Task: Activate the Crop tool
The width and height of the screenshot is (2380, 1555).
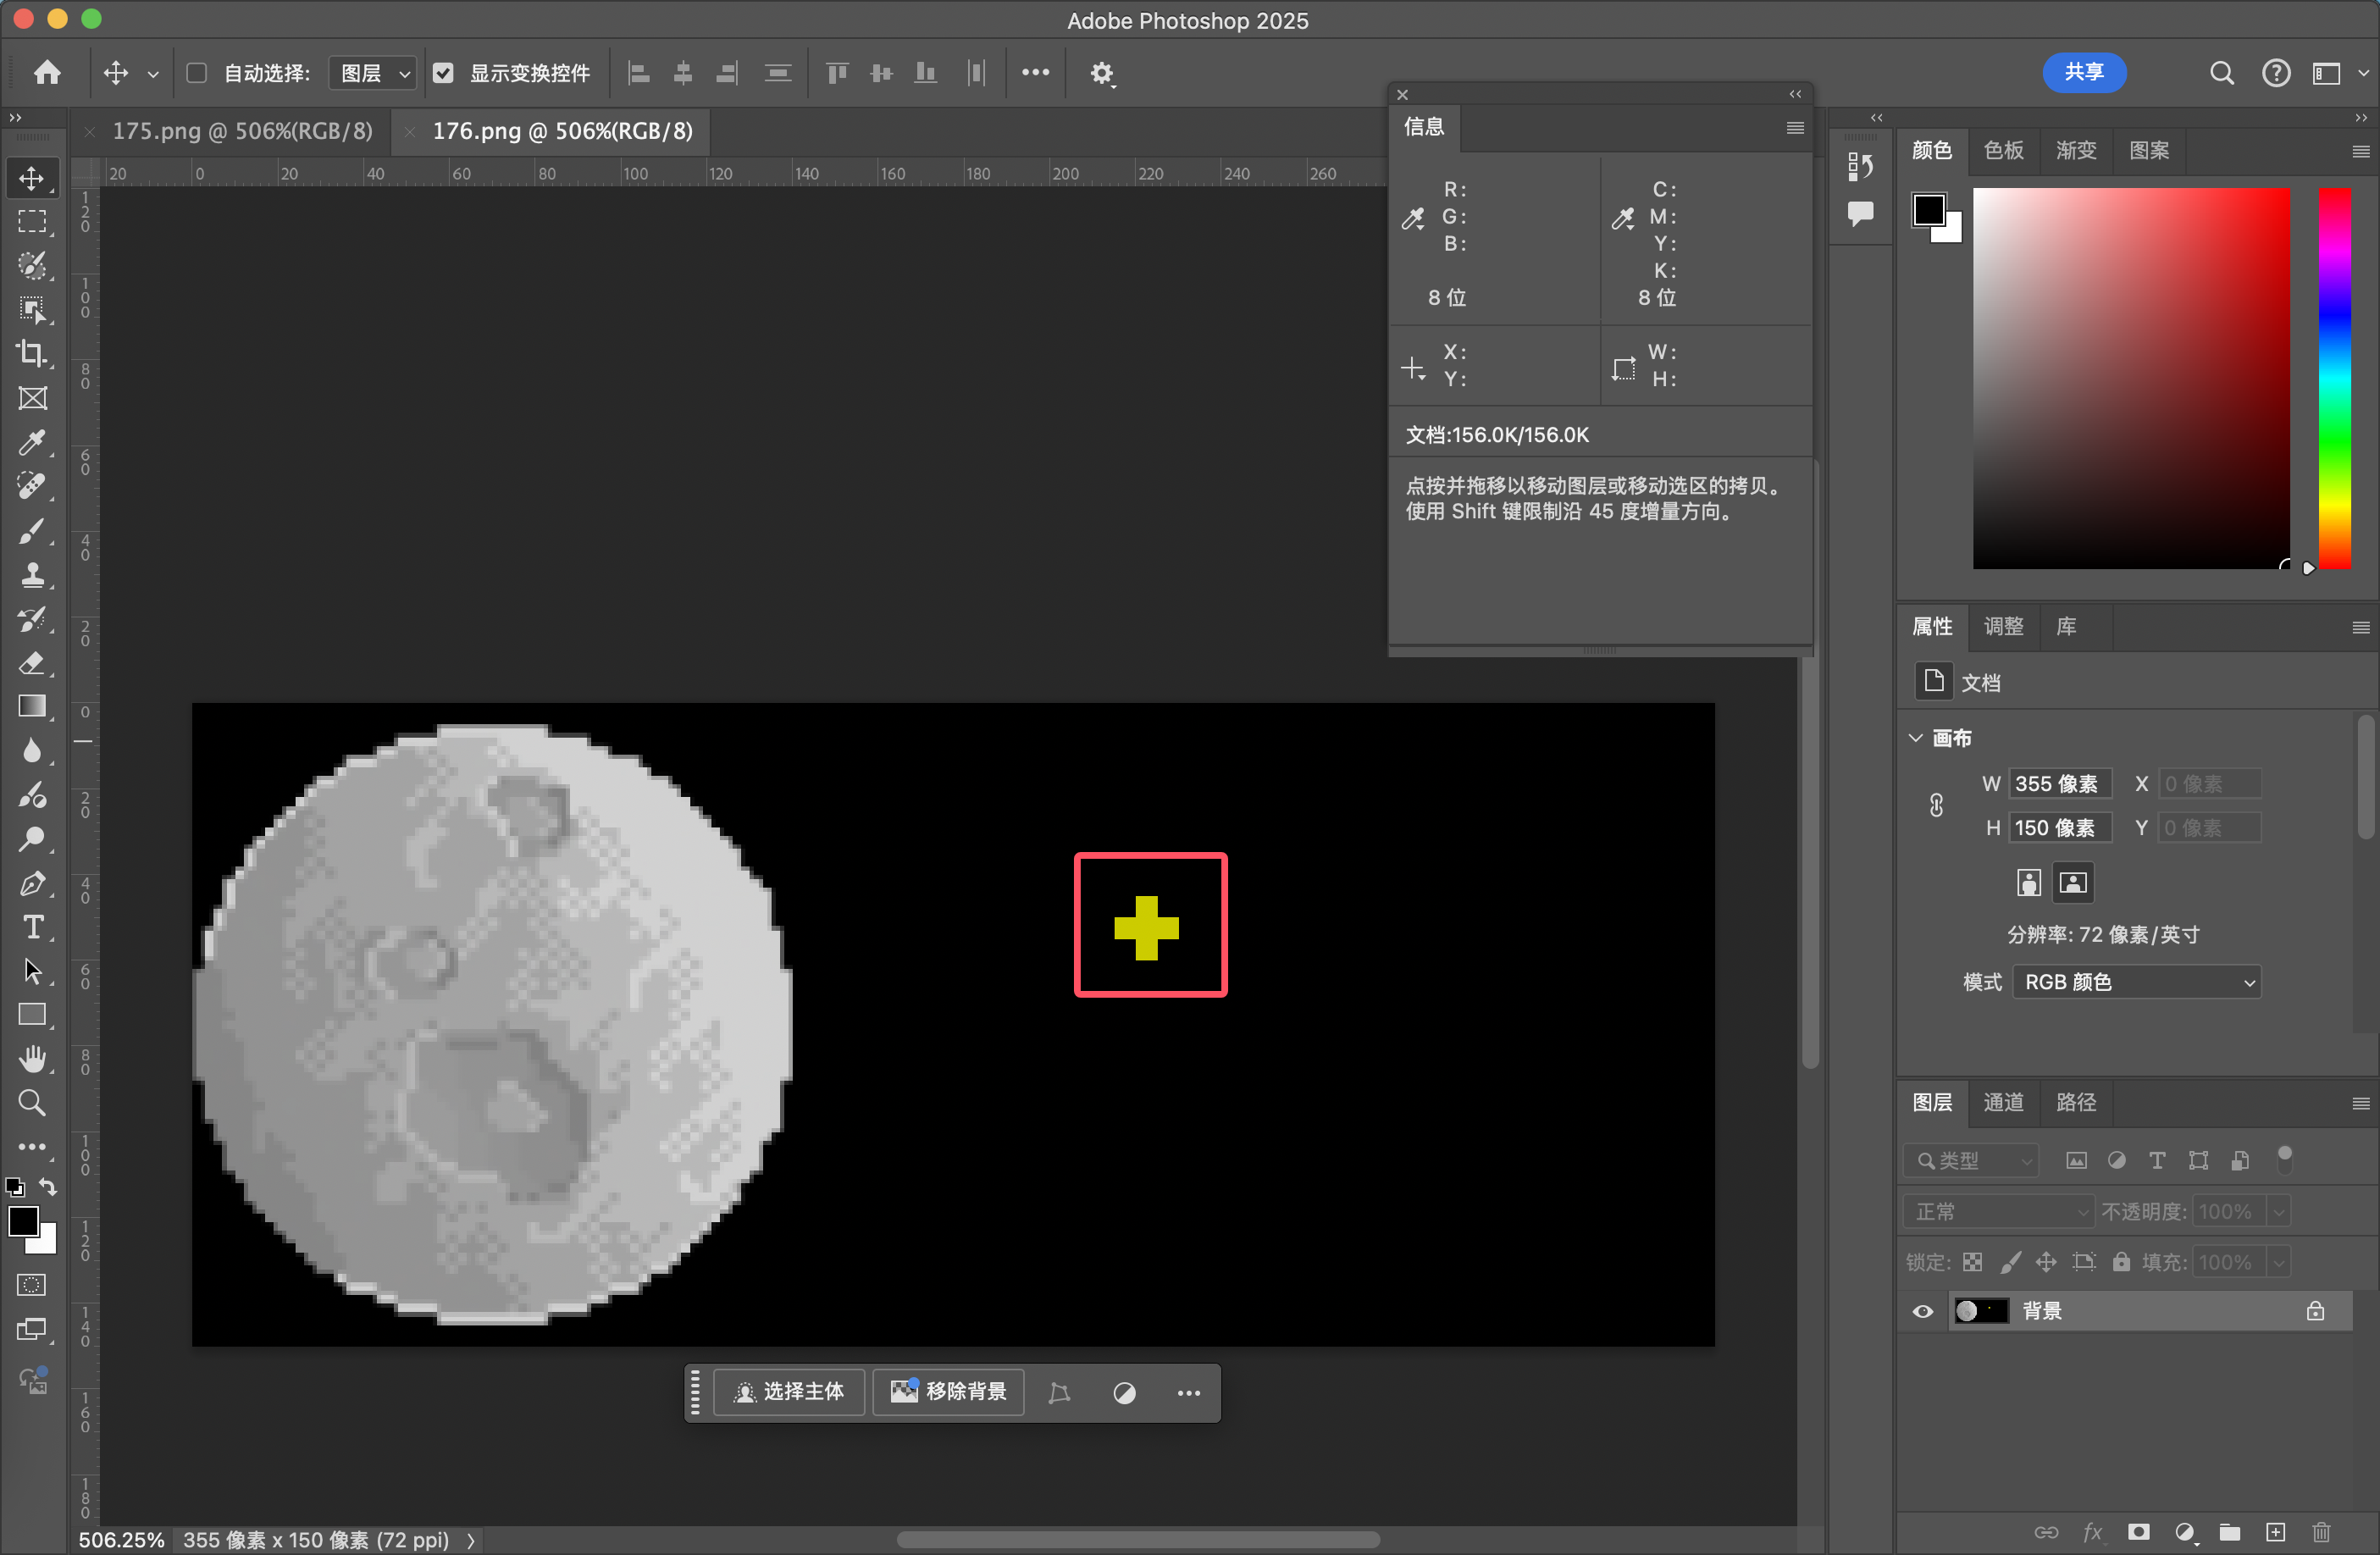Action: tap(32, 354)
